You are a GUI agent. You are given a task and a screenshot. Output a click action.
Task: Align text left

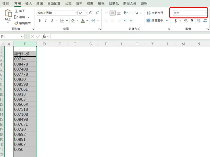106,21
